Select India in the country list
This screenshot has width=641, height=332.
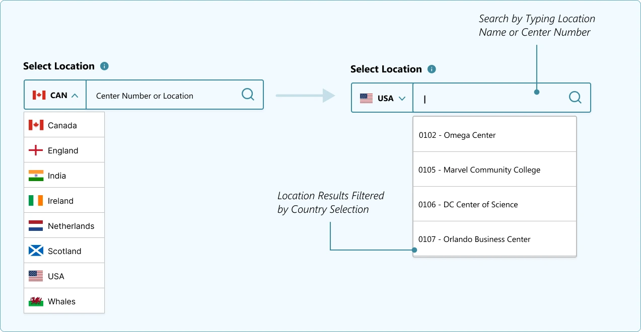tap(64, 175)
